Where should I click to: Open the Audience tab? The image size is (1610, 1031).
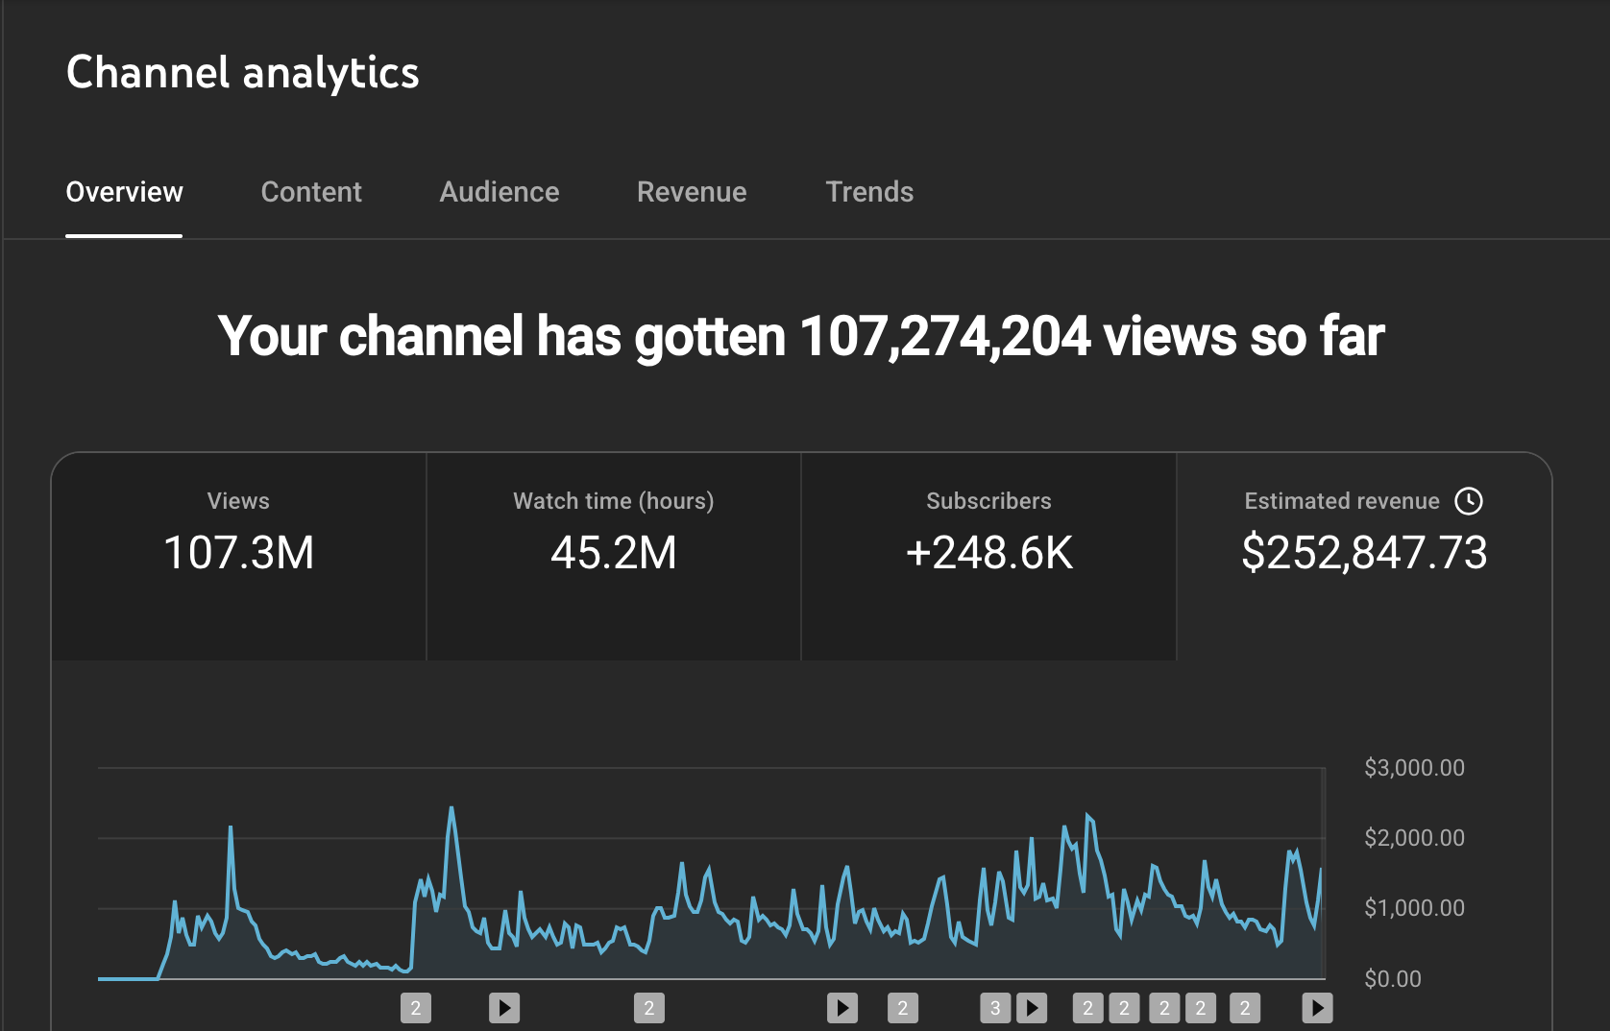point(500,192)
